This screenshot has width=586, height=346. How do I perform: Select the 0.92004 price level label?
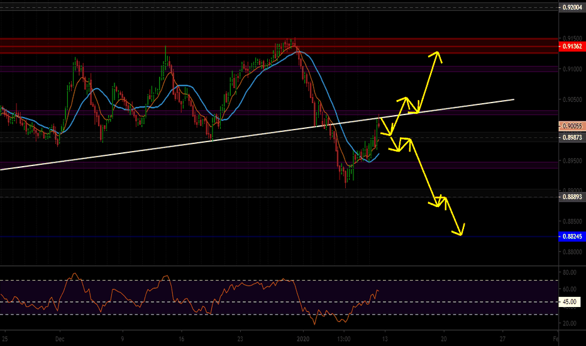pos(571,8)
